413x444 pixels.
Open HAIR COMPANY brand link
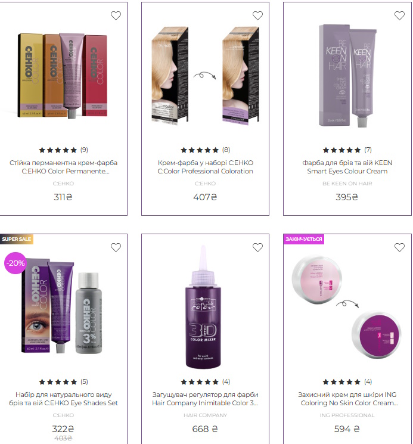click(x=205, y=415)
